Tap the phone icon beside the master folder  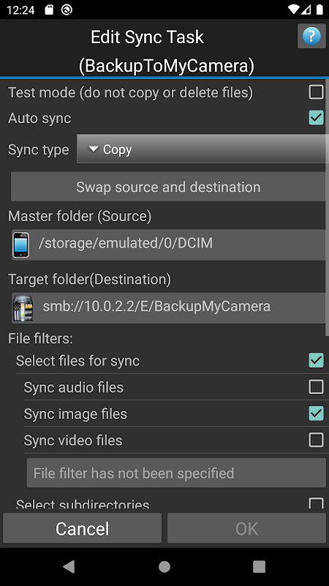coord(21,245)
